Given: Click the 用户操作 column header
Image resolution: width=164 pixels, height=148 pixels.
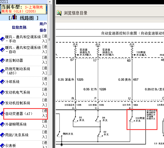Looking at the screenshot, I should tap(43, 27).
